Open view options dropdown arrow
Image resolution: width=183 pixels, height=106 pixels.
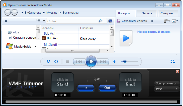tap(44, 21)
